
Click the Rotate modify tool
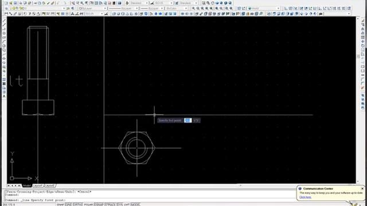pyautogui.click(x=362, y=46)
